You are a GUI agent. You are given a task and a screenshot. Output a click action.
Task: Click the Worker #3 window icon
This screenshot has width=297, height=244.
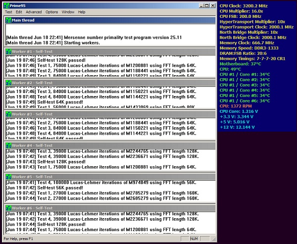tap(8, 114)
